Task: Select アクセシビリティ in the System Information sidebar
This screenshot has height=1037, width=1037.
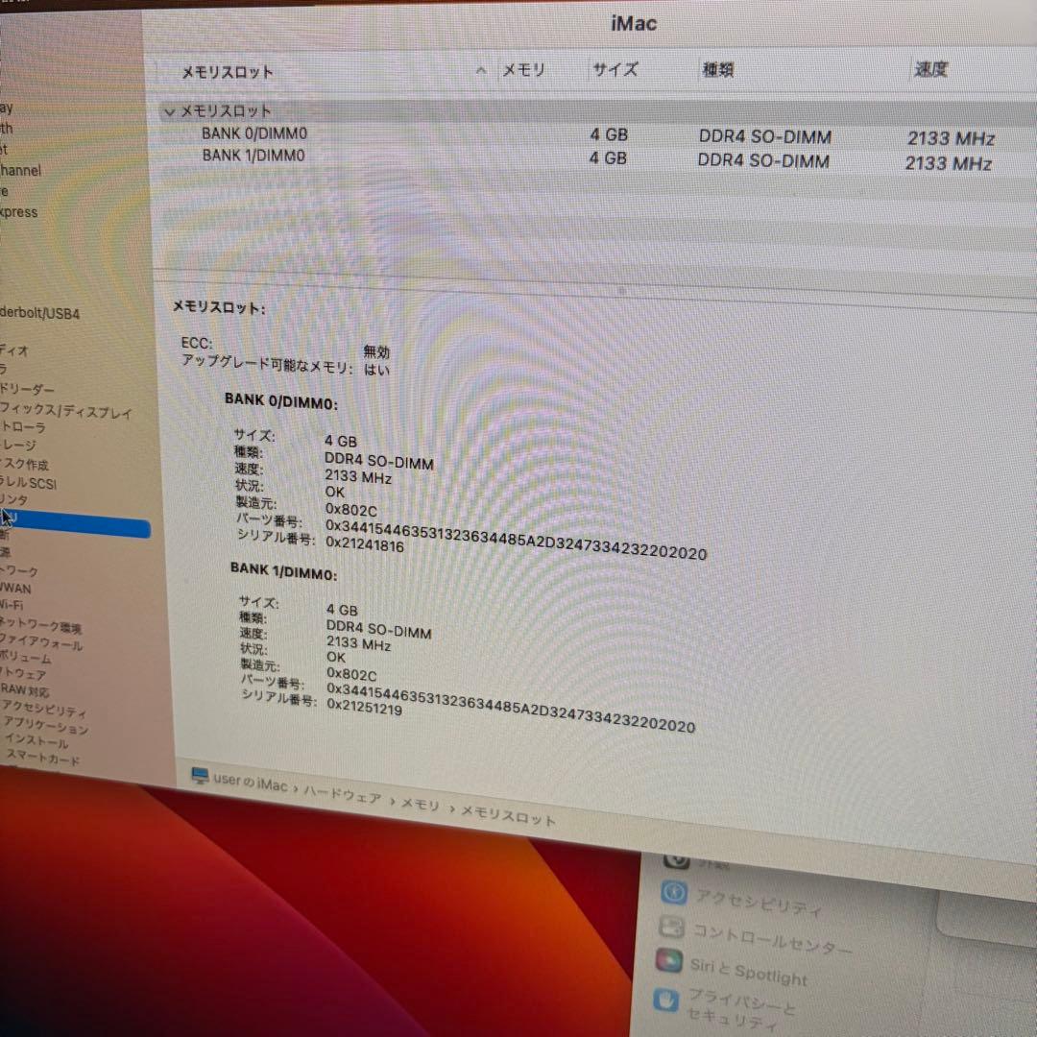Action: [43, 708]
